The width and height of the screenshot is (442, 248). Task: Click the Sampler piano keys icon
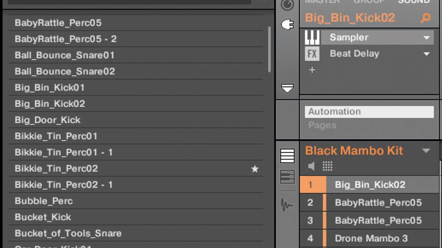click(312, 37)
